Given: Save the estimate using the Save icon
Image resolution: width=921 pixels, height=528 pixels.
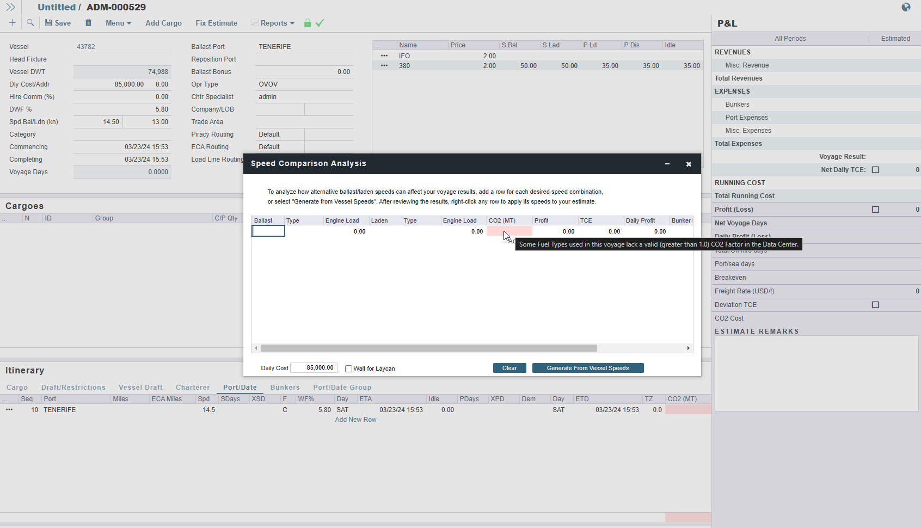Looking at the screenshot, I should point(57,23).
